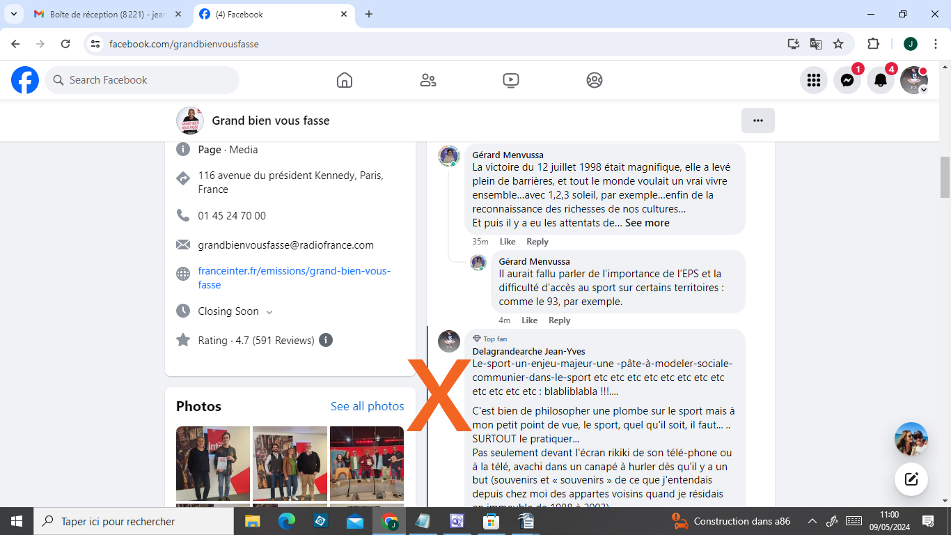
Task: Click Gérard Menvussa name on the EPS reply
Action: coord(534,261)
